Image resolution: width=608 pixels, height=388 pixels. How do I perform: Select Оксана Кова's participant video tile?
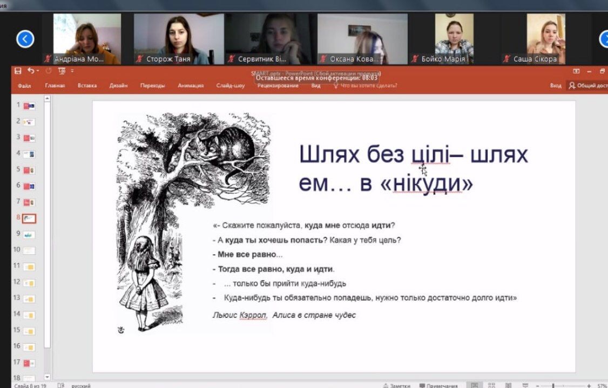click(362, 39)
